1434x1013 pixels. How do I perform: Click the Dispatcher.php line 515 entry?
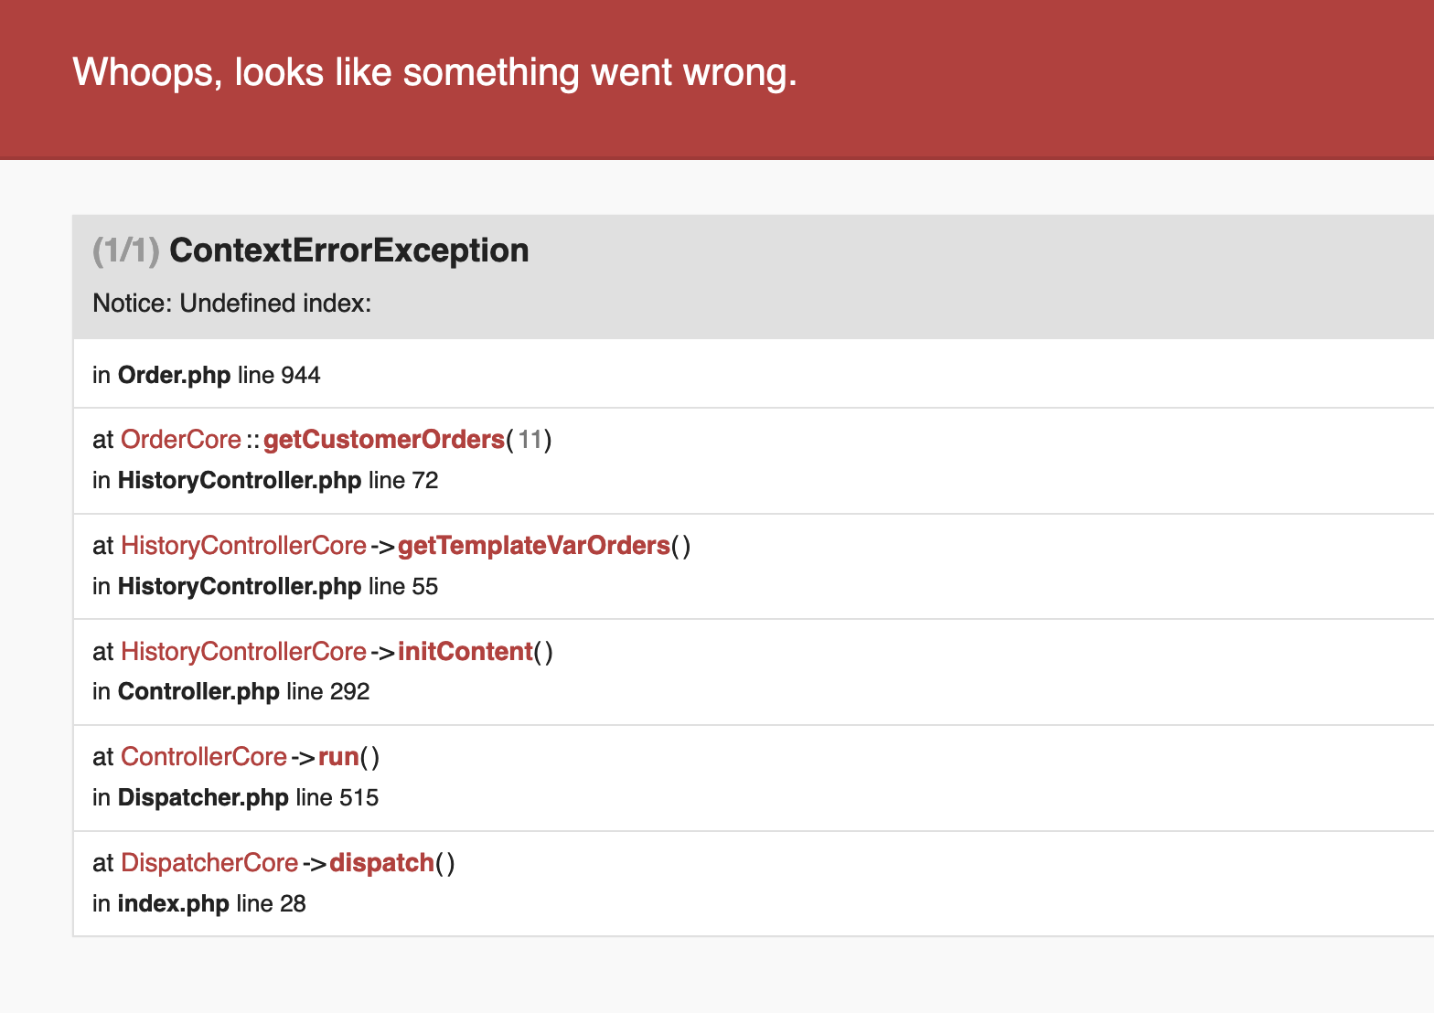(x=236, y=798)
